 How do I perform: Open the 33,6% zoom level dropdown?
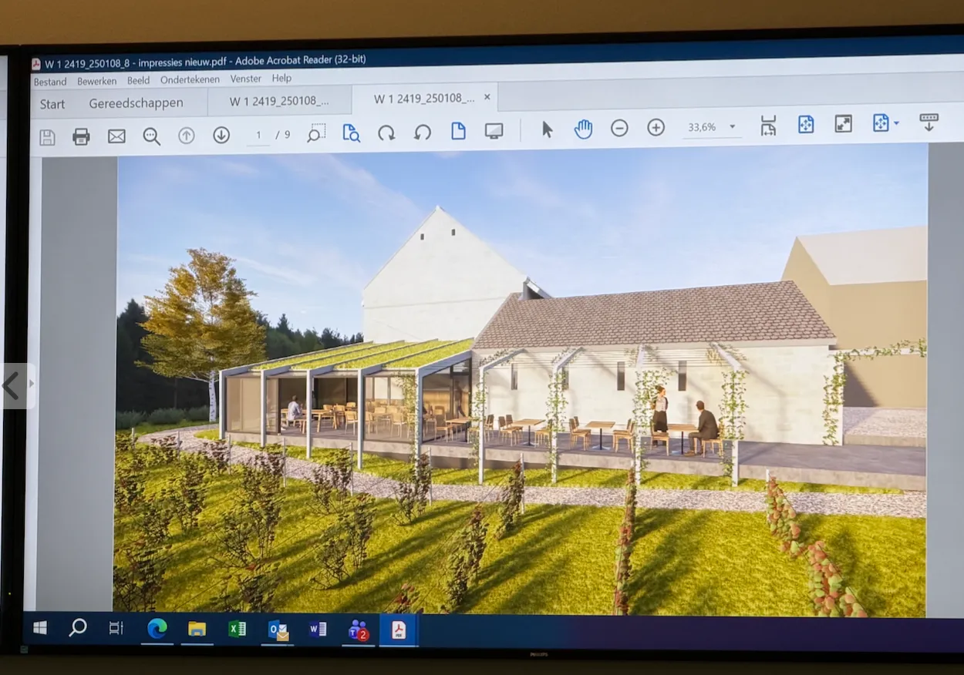pos(732,127)
